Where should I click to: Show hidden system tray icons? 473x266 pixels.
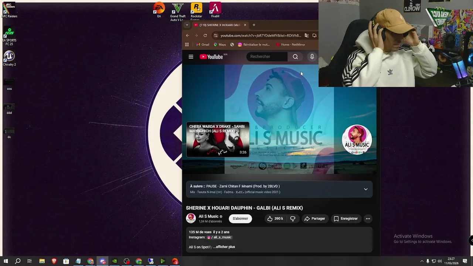(x=422, y=261)
